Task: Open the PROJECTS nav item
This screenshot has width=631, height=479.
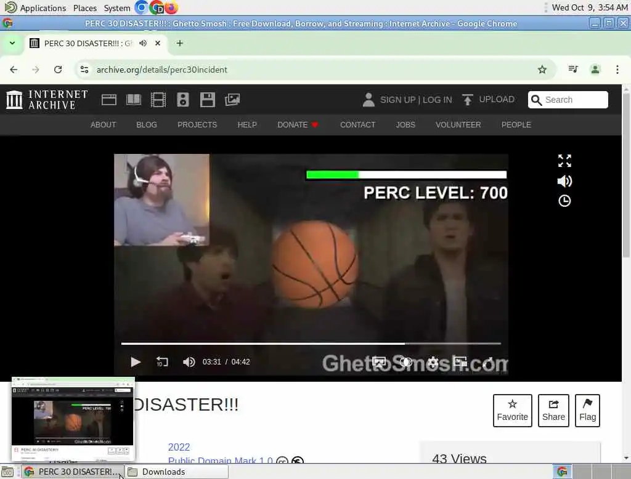Action: 197,125
